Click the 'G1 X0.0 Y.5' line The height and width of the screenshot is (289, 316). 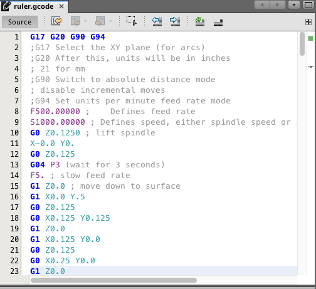pos(58,197)
